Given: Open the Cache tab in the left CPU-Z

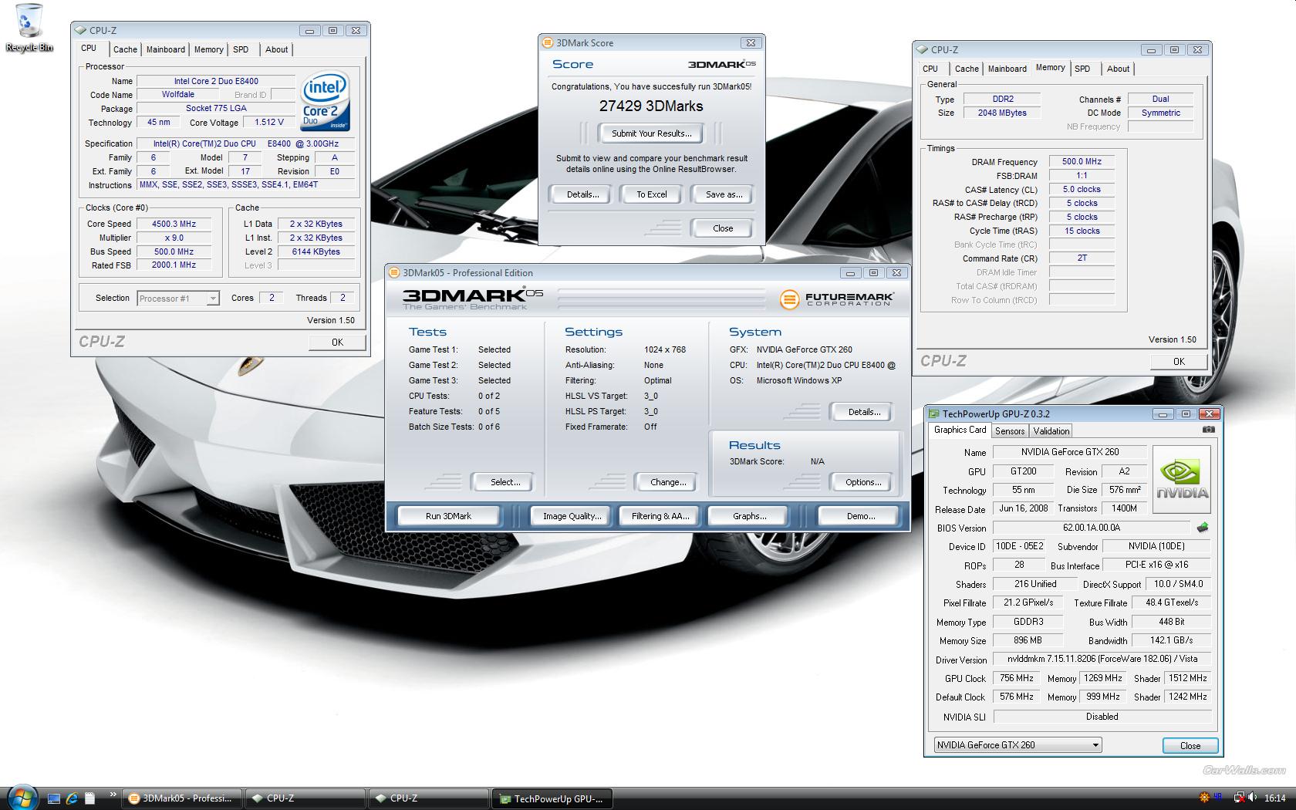Looking at the screenshot, I should click(x=125, y=49).
